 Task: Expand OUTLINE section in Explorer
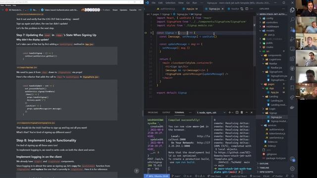click(x=264, y=164)
